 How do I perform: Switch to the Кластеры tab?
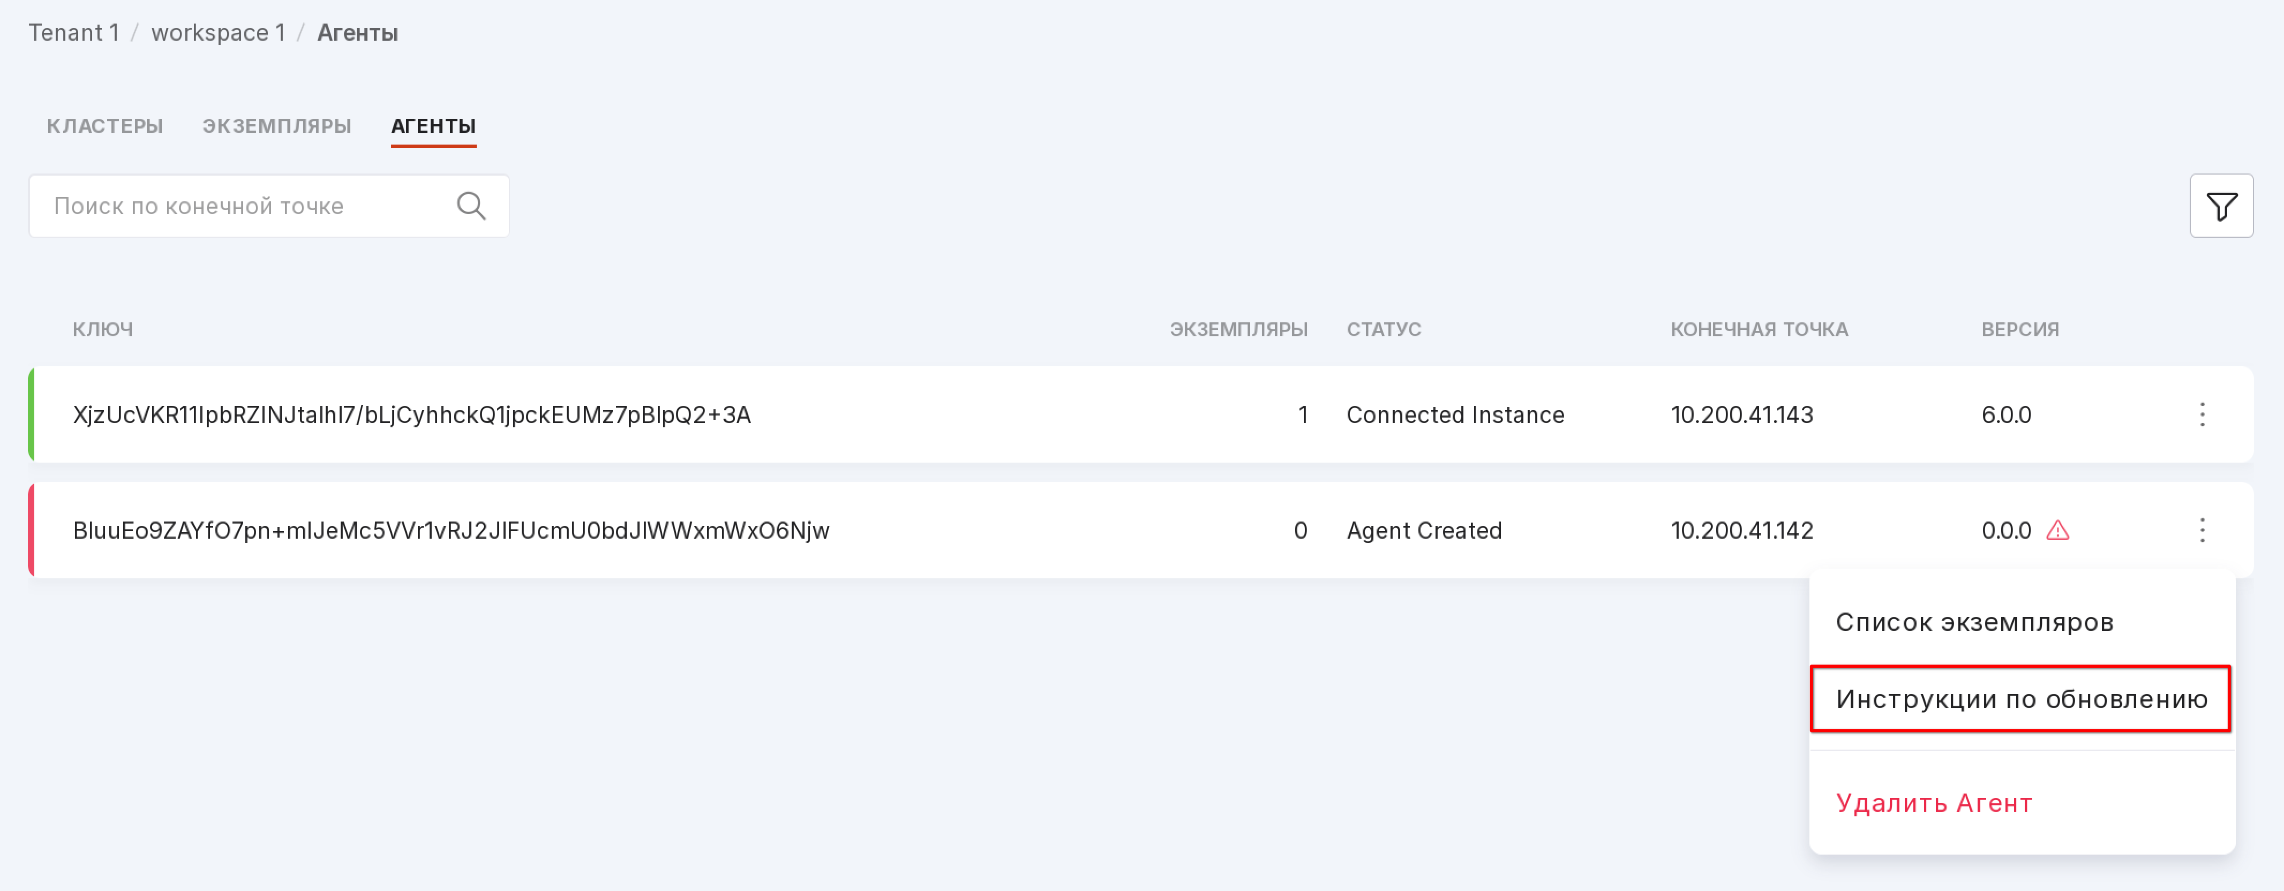tap(104, 126)
